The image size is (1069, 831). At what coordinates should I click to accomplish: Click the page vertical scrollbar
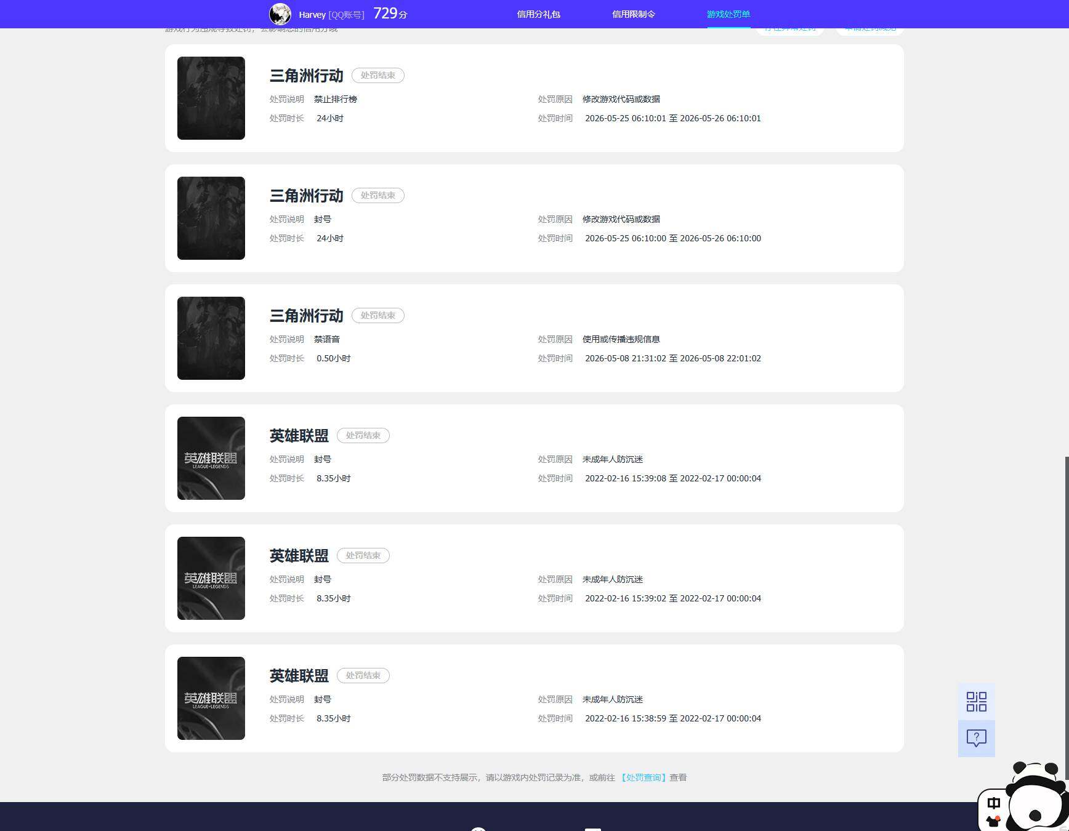(1066, 616)
